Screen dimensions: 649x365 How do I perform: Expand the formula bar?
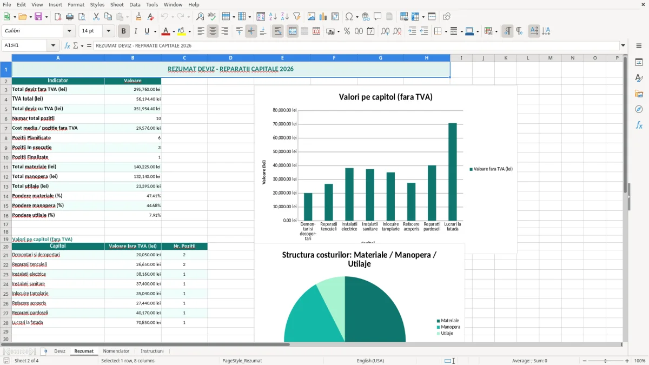click(623, 46)
